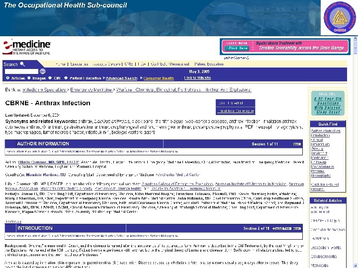Screen dimensions: 358x268
Task: Select the Images radio button
Action: coord(29,78)
